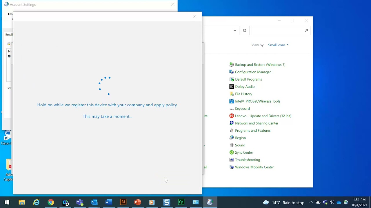
Task: Expand the address bar history dropdown arrow
Action: (x=235, y=30)
